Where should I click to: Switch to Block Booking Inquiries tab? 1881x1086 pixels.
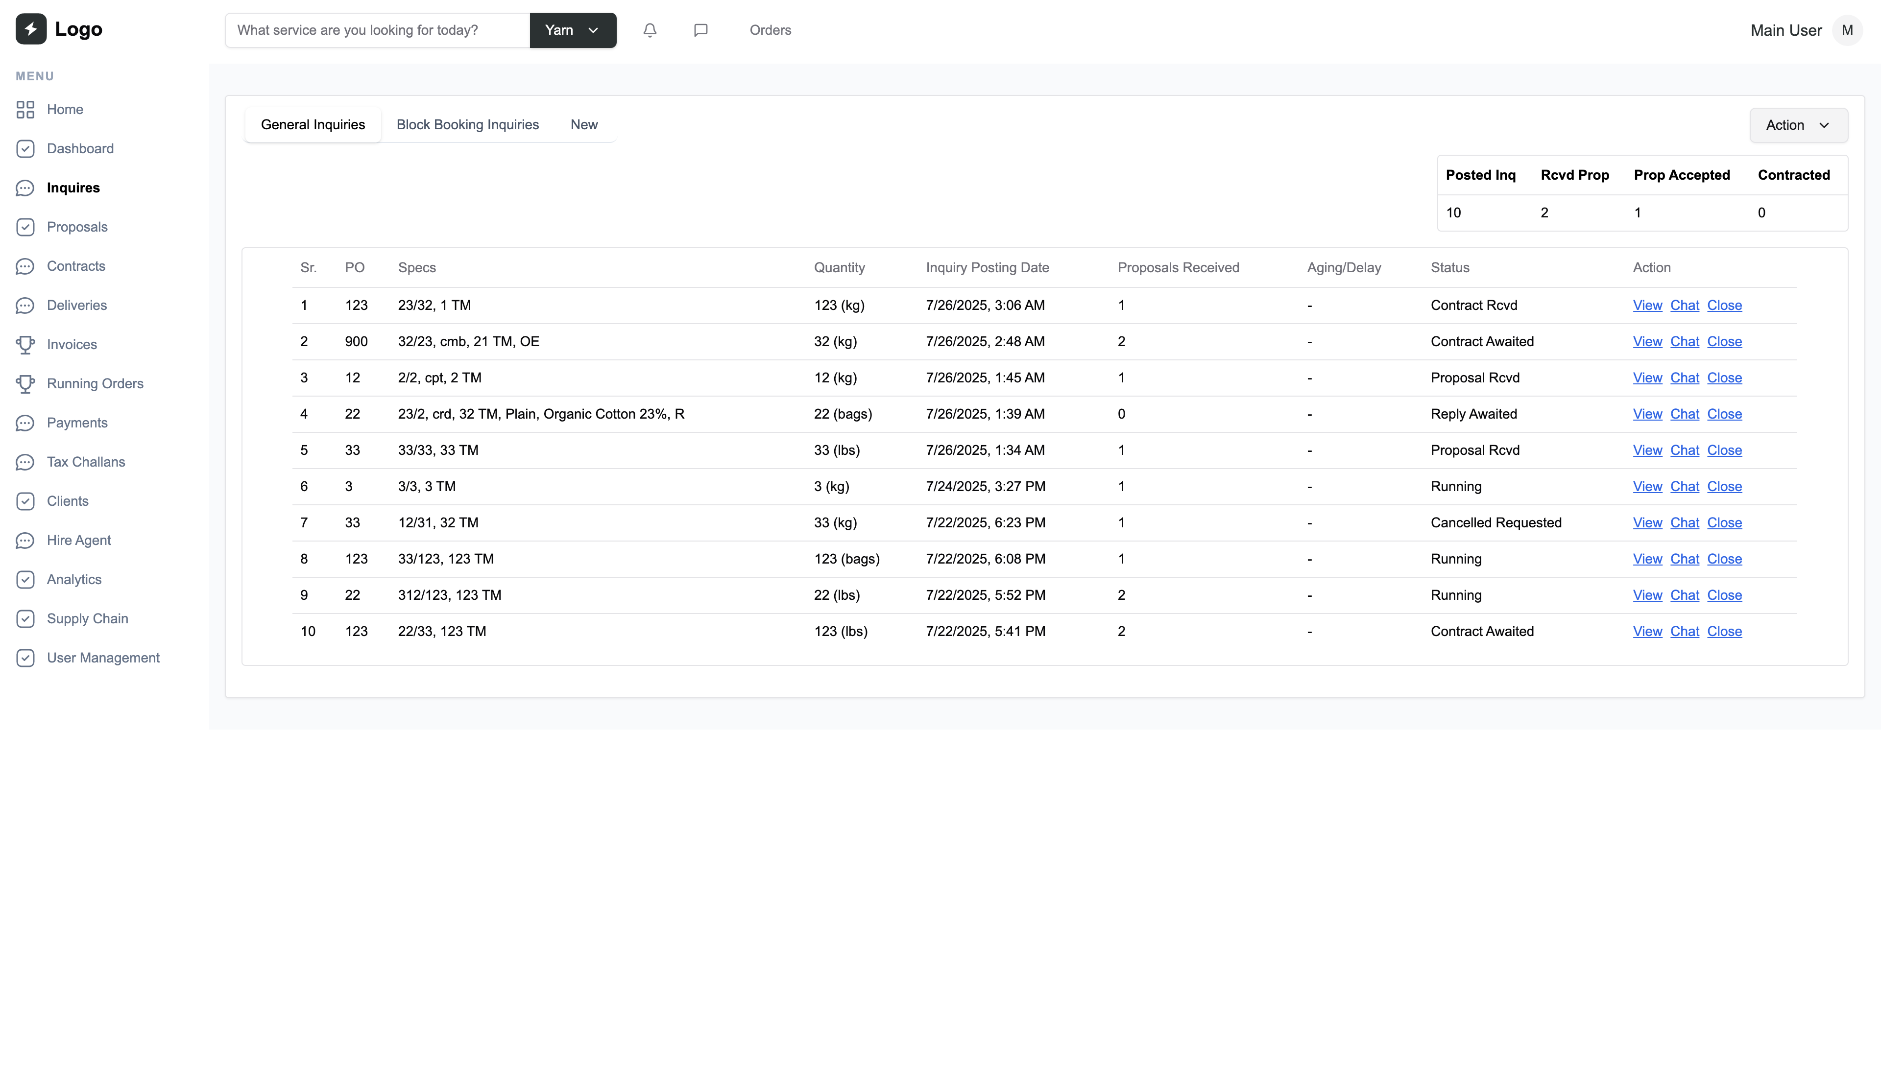(467, 124)
